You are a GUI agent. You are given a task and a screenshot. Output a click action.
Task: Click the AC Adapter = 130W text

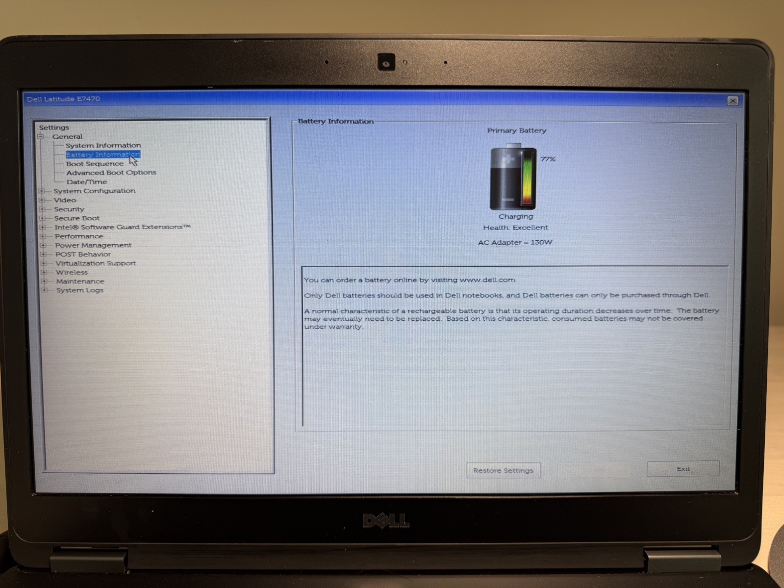tap(515, 242)
